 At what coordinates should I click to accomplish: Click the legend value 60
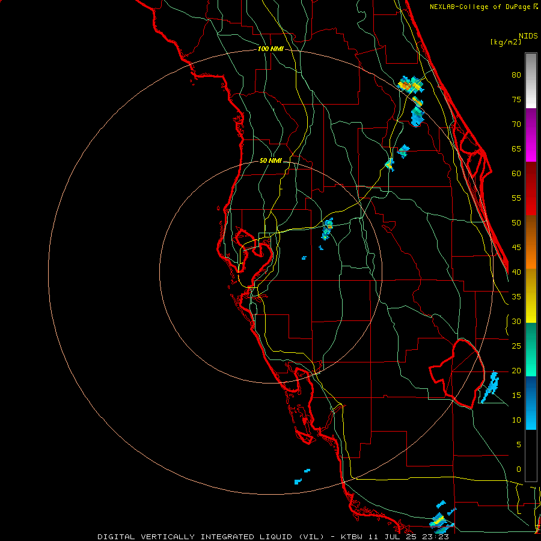tap(516, 174)
